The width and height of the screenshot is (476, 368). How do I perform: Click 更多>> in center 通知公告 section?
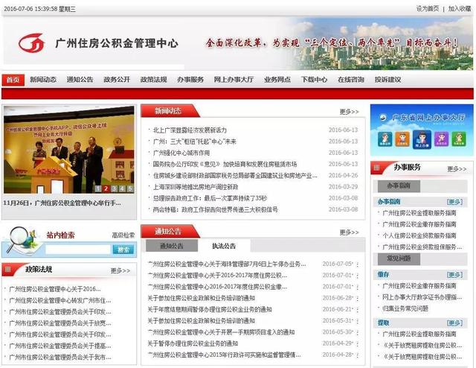(349, 232)
